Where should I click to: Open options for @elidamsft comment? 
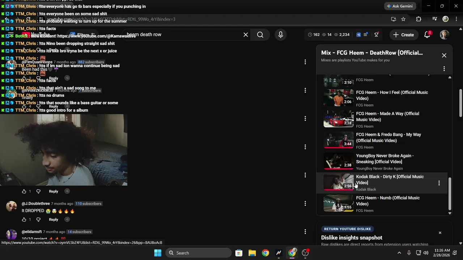pos(305,232)
